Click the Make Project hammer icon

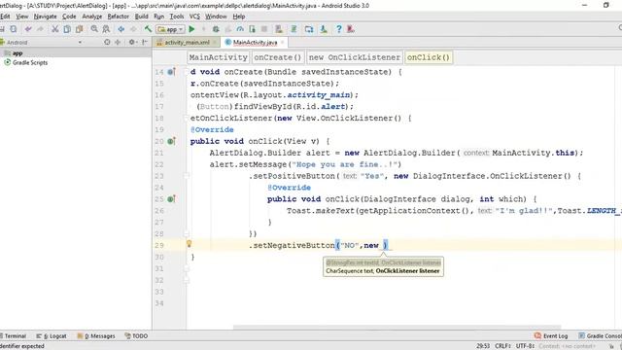[x=148, y=29]
